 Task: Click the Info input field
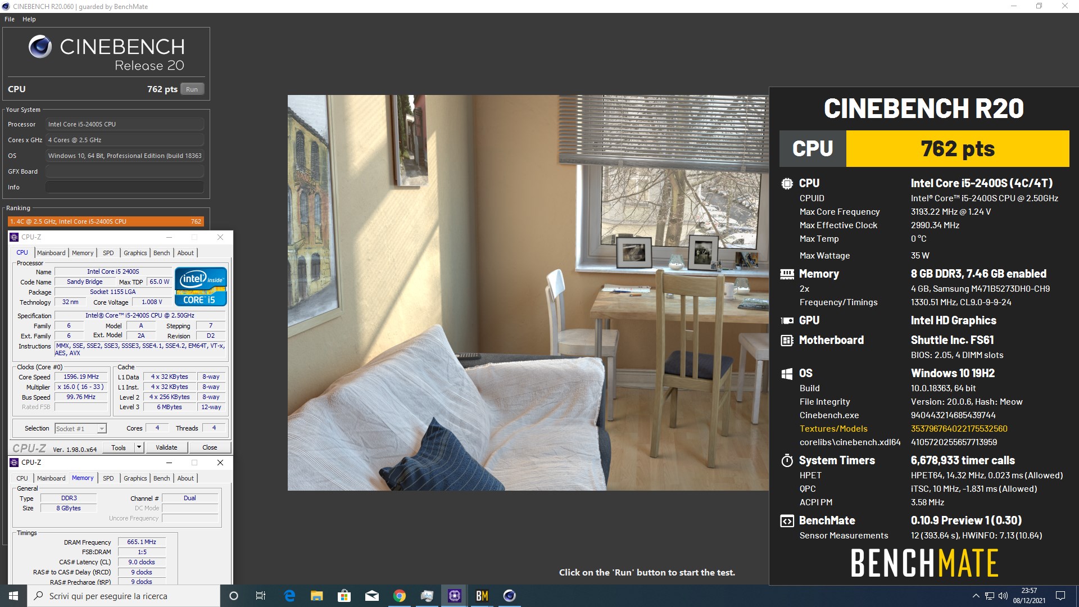(x=125, y=187)
